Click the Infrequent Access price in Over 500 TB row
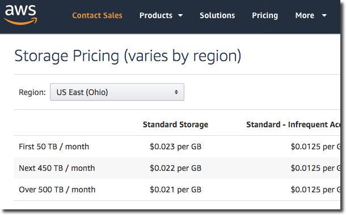346x215 pixels. pos(315,190)
